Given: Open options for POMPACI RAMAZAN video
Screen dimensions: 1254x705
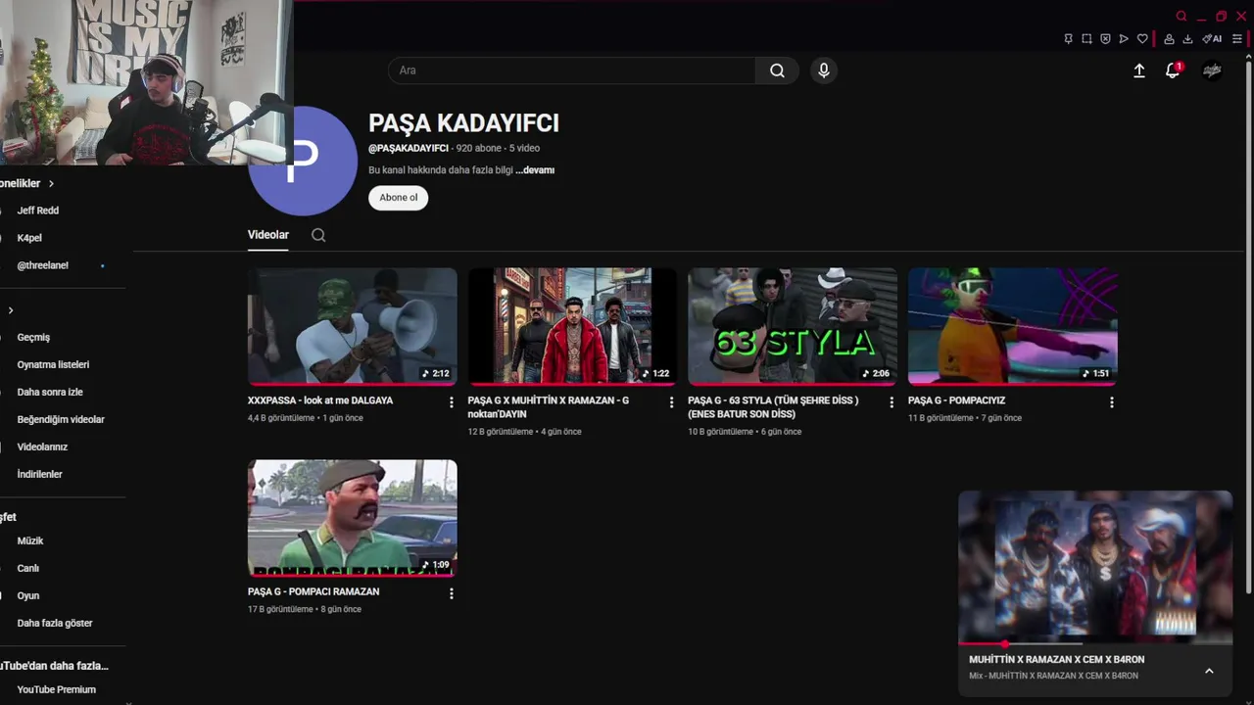Looking at the screenshot, I should (x=452, y=593).
